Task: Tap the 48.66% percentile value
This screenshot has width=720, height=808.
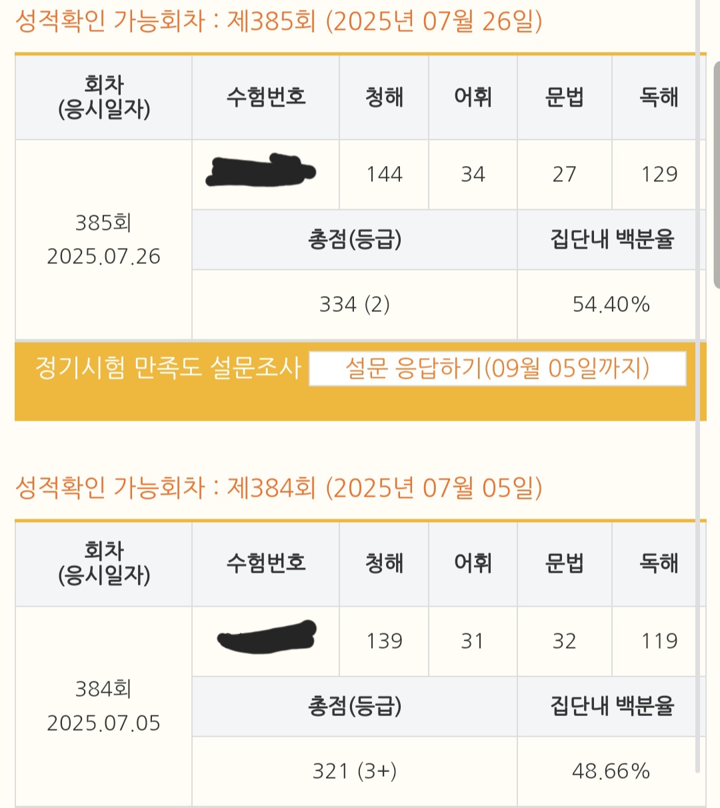Action: coord(611,771)
